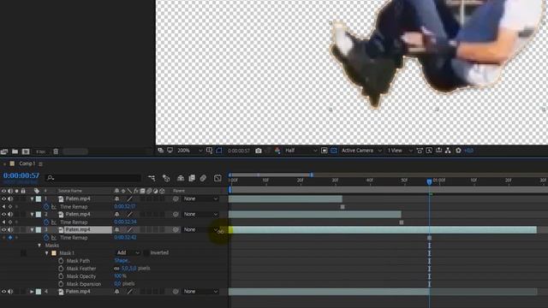The height and width of the screenshot is (308, 548).
Task: Expand layer 4 Paten.mp4 properties
Action: [32, 291]
